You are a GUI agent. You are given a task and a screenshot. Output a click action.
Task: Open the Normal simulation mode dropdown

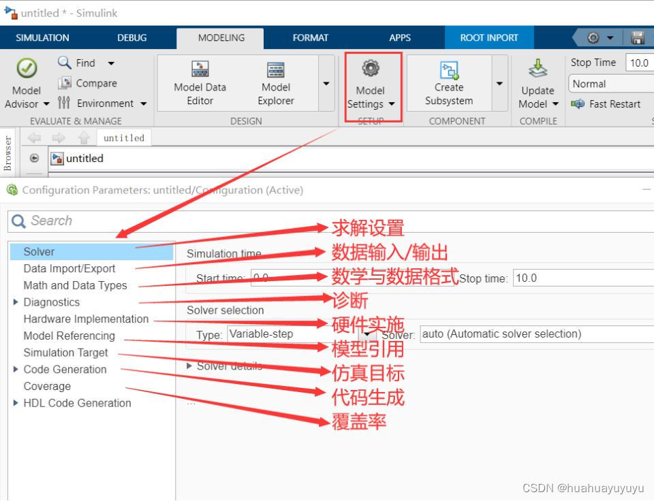[x=610, y=84]
